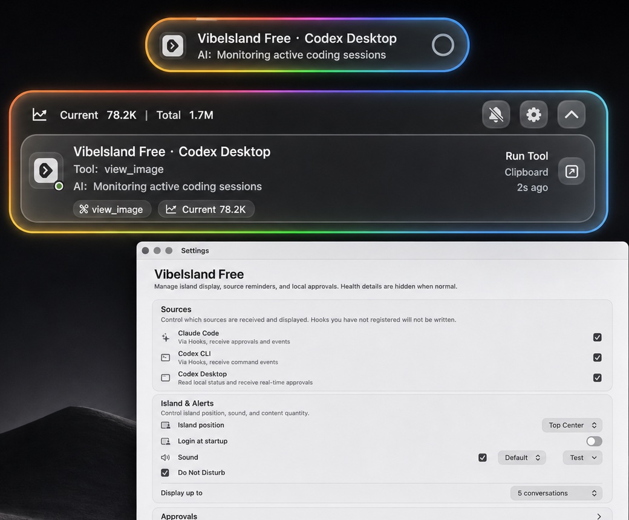Screen dimensions: 629x520
Task: Click the 2s ago timestamp
Action: point(532,187)
